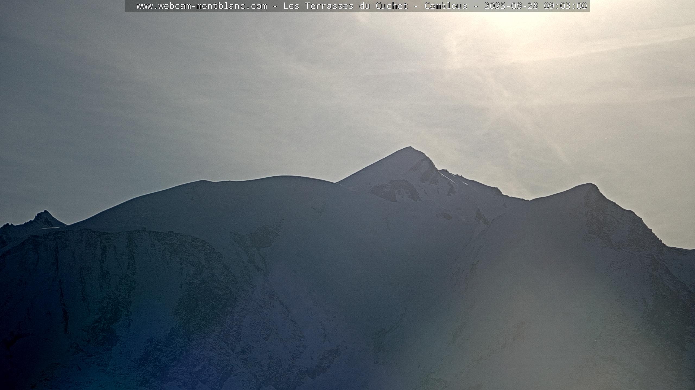Image resolution: width=695 pixels, height=390 pixels.
Task: Click the summit of the right-hand peak
Action: click(x=590, y=184)
